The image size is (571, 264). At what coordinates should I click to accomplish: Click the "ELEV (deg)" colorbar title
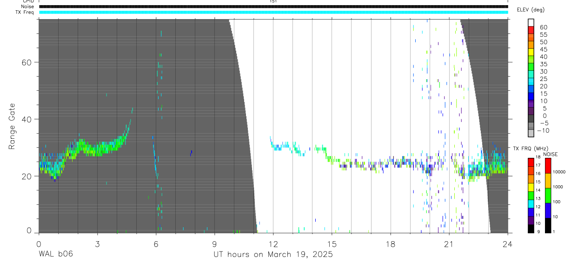(531, 10)
